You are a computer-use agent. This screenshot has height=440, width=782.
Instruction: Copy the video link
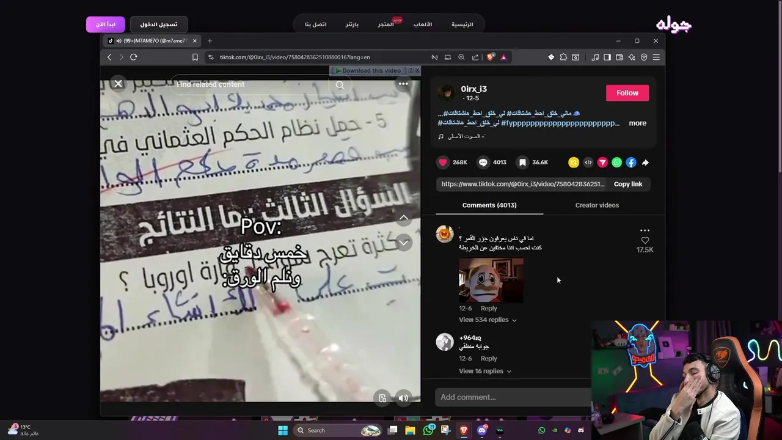(x=628, y=184)
